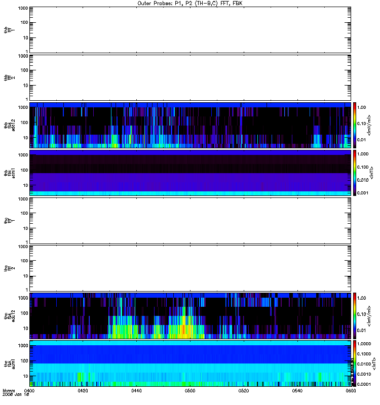Click the empty thb fff 2 plot panel
Viewport: 380px width, 405px height.
tap(190, 77)
